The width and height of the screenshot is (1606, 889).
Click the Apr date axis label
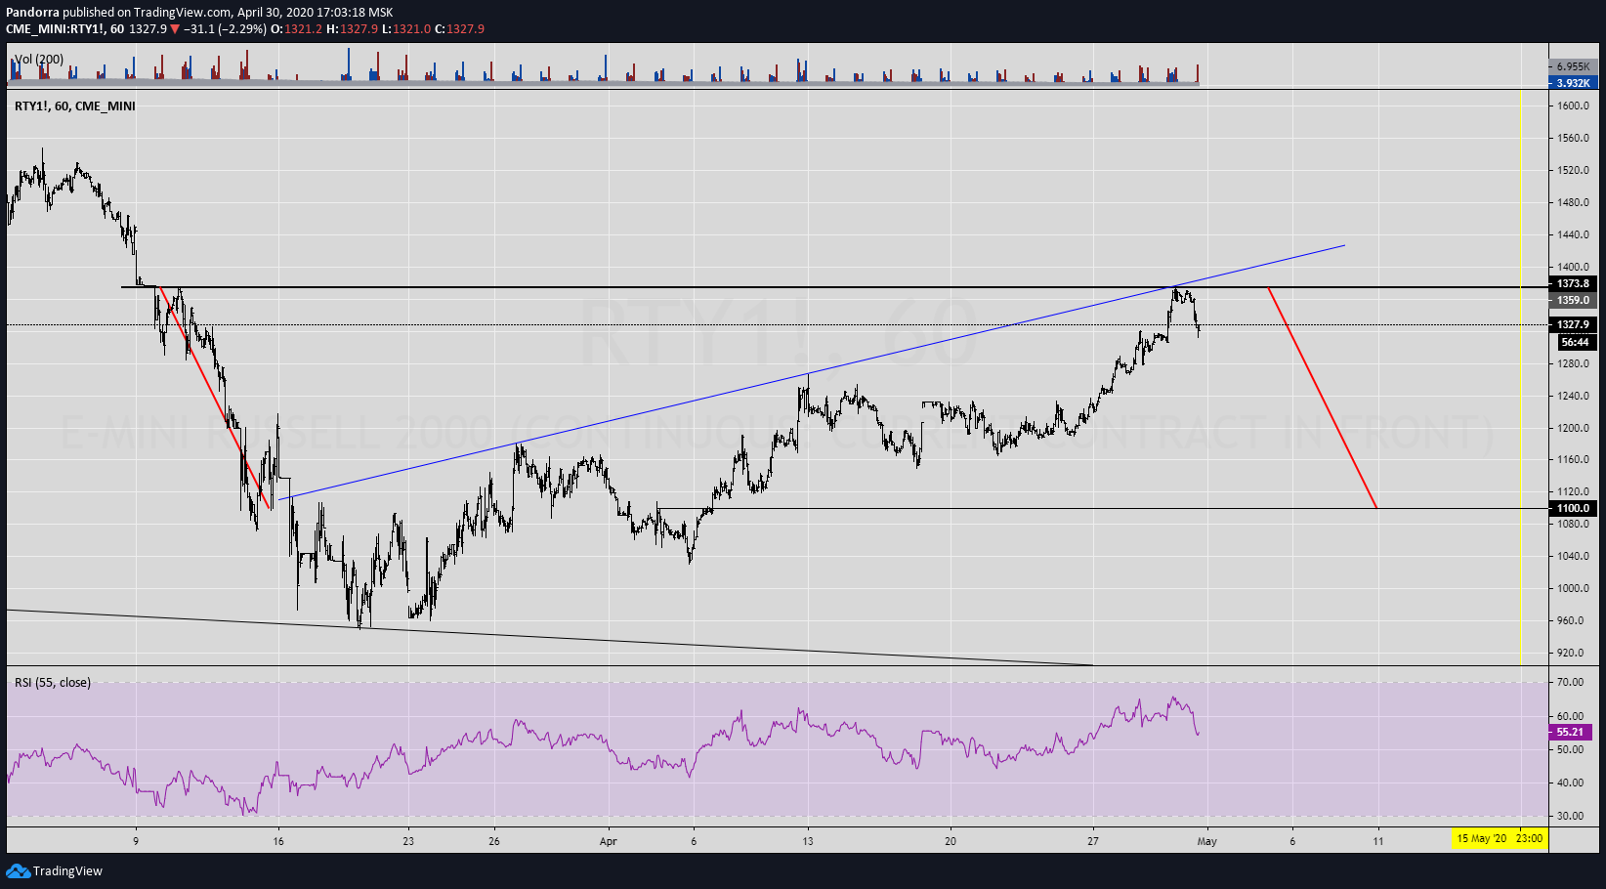[x=609, y=841]
